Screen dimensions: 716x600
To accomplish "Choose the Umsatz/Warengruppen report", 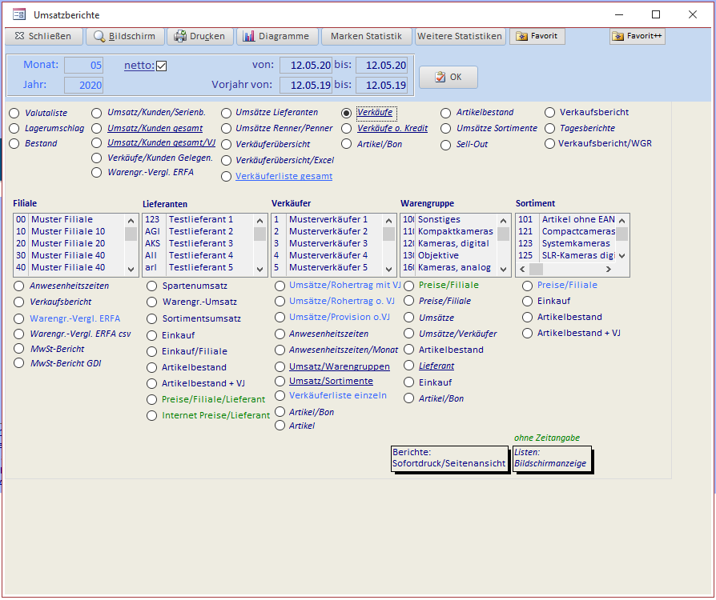I will tap(280, 367).
